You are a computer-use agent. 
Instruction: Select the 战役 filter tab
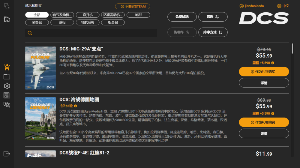tap(62, 22)
